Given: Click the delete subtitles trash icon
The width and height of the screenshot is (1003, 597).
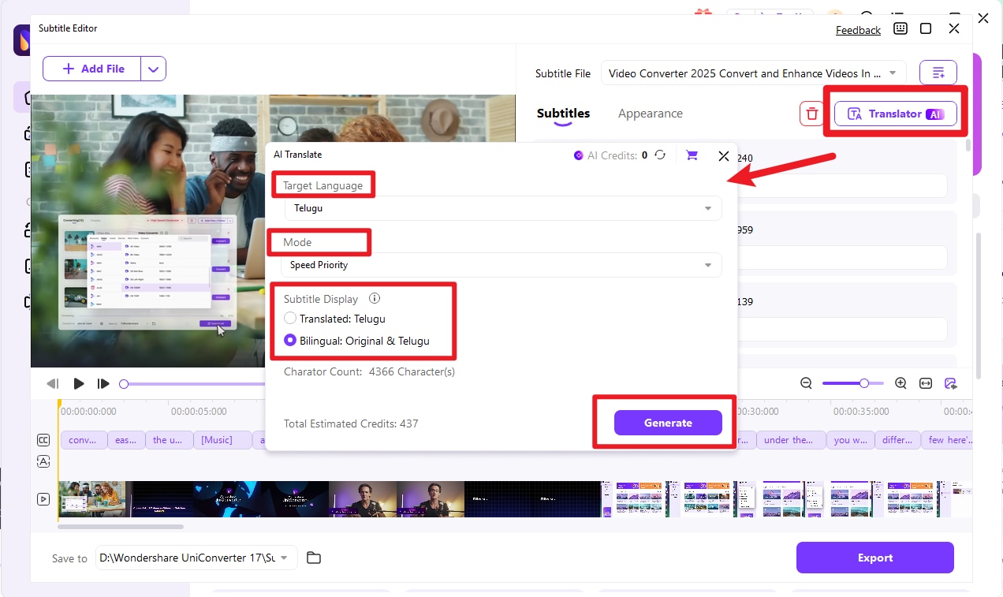Looking at the screenshot, I should point(811,113).
